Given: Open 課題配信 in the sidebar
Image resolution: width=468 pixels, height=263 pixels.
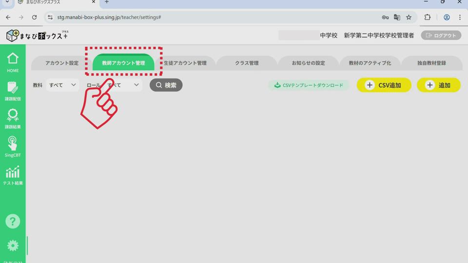Looking at the screenshot, I should [x=13, y=91].
